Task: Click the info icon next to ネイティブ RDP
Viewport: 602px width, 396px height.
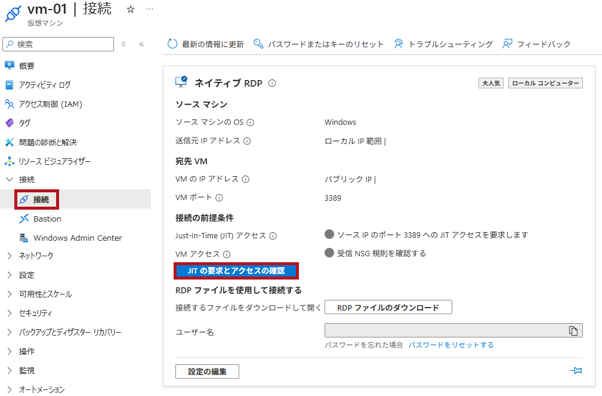Action: point(272,82)
